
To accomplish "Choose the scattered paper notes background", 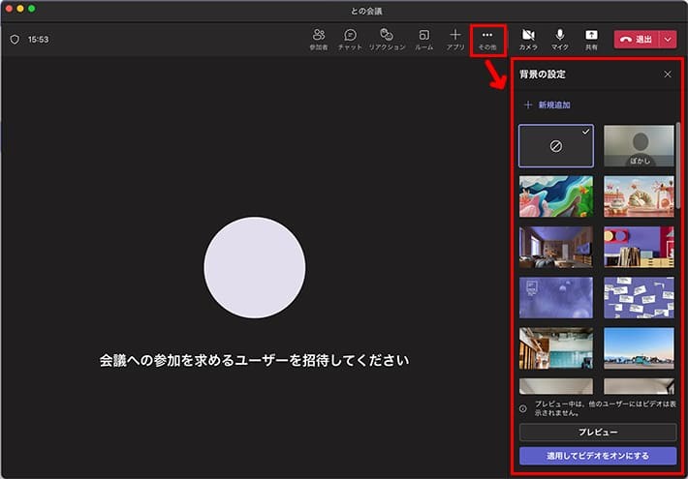I will pyautogui.click(x=639, y=298).
